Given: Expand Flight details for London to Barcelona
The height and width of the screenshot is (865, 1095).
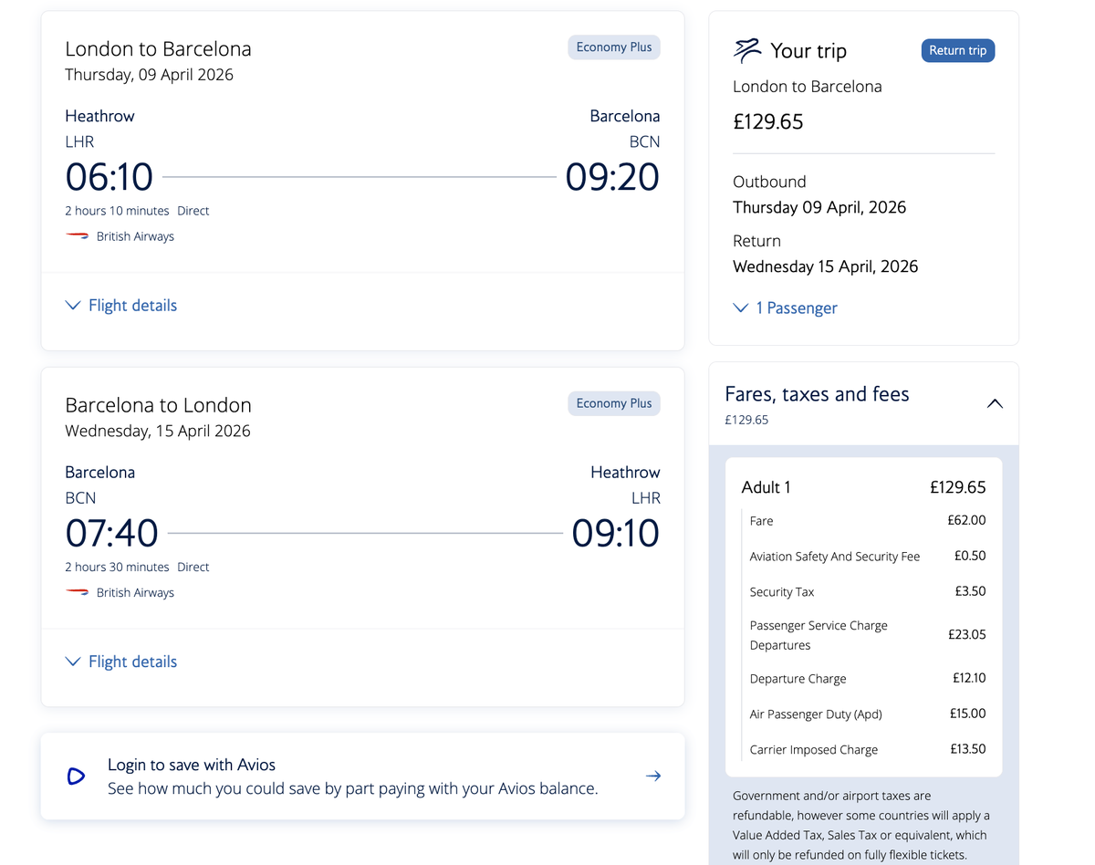Looking at the screenshot, I should tap(120, 305).
